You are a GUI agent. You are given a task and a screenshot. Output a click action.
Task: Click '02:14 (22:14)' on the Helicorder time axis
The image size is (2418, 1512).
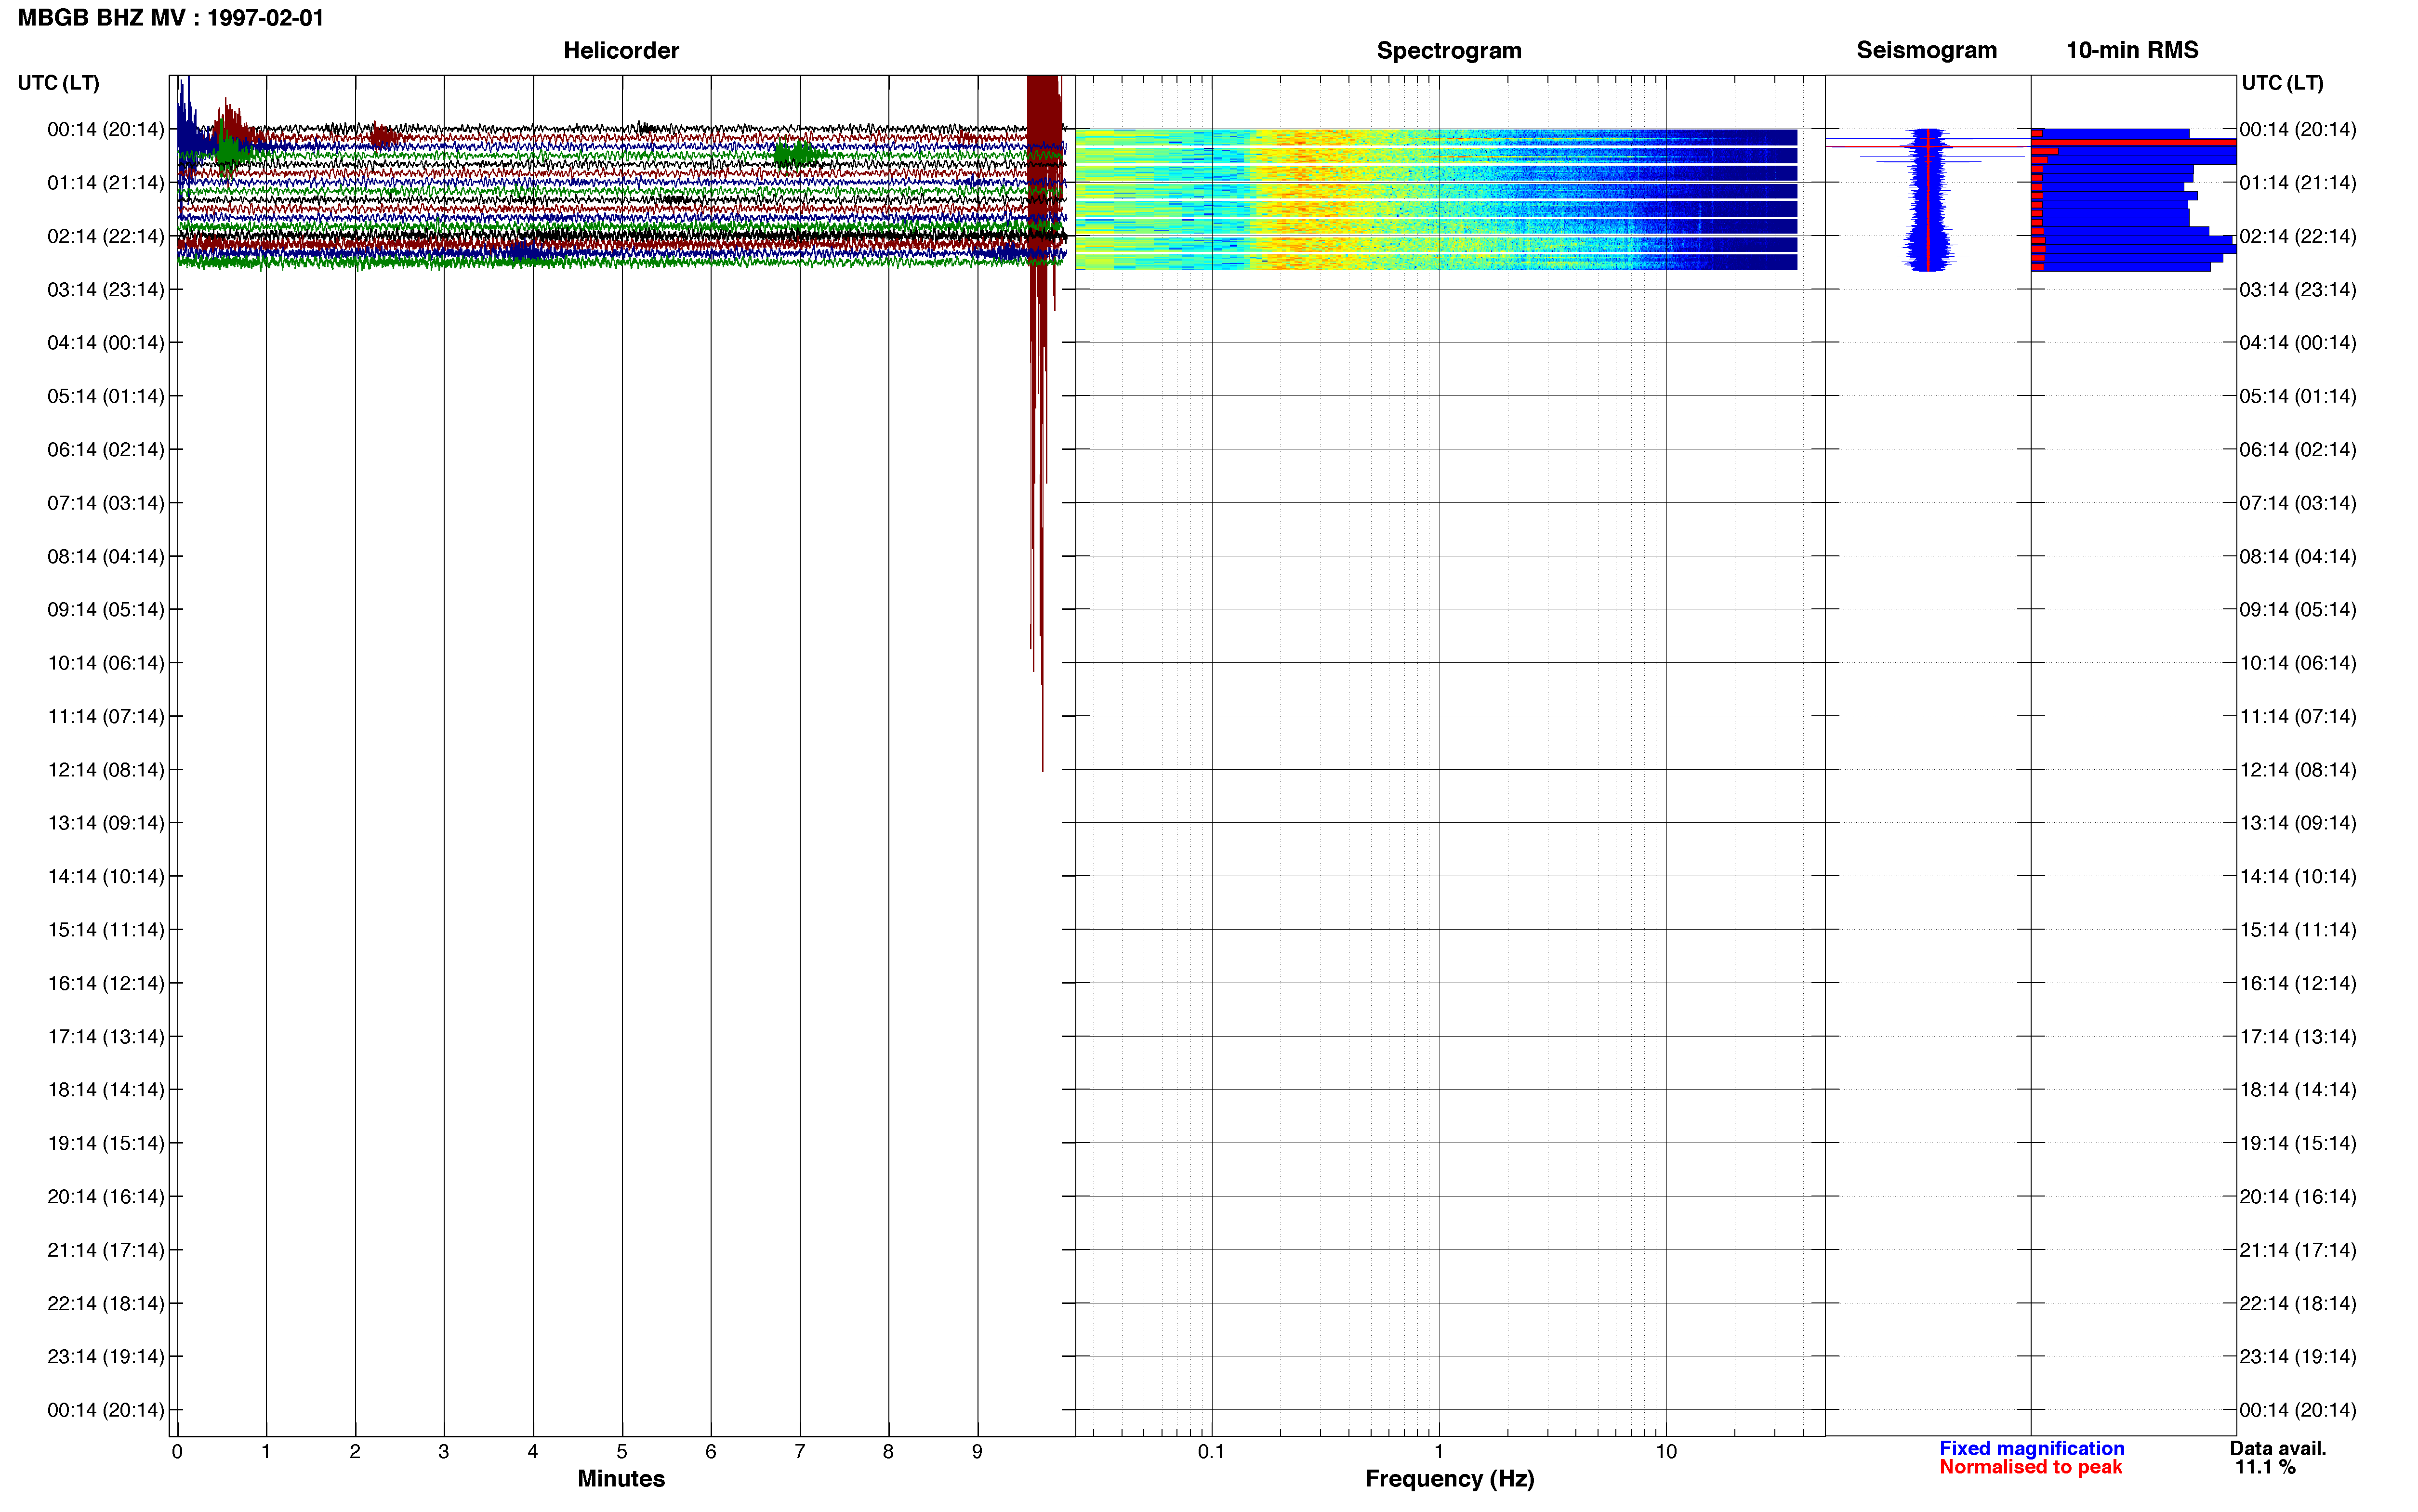click(x=106, y=236)
